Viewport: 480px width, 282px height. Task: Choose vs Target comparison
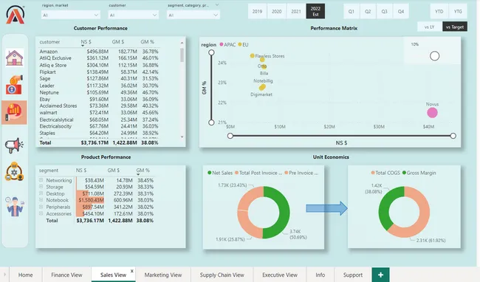pos(455,27)
